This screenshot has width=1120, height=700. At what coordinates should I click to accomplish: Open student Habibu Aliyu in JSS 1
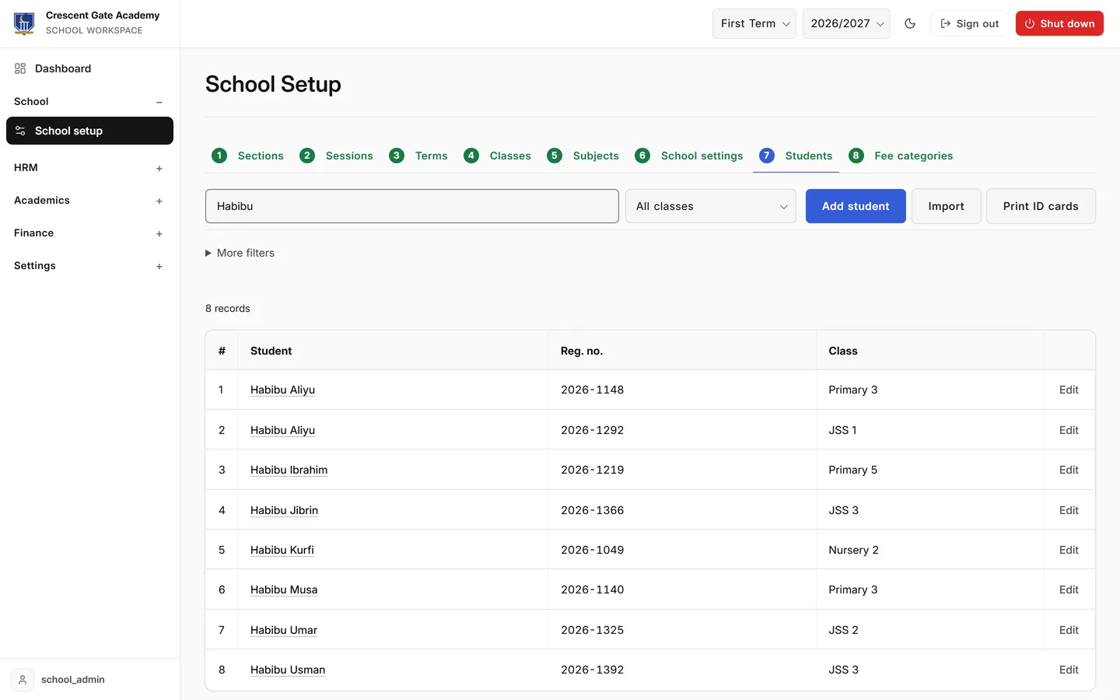(282, 430)
